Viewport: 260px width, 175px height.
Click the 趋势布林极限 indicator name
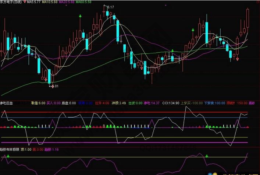tap(10, 150)
